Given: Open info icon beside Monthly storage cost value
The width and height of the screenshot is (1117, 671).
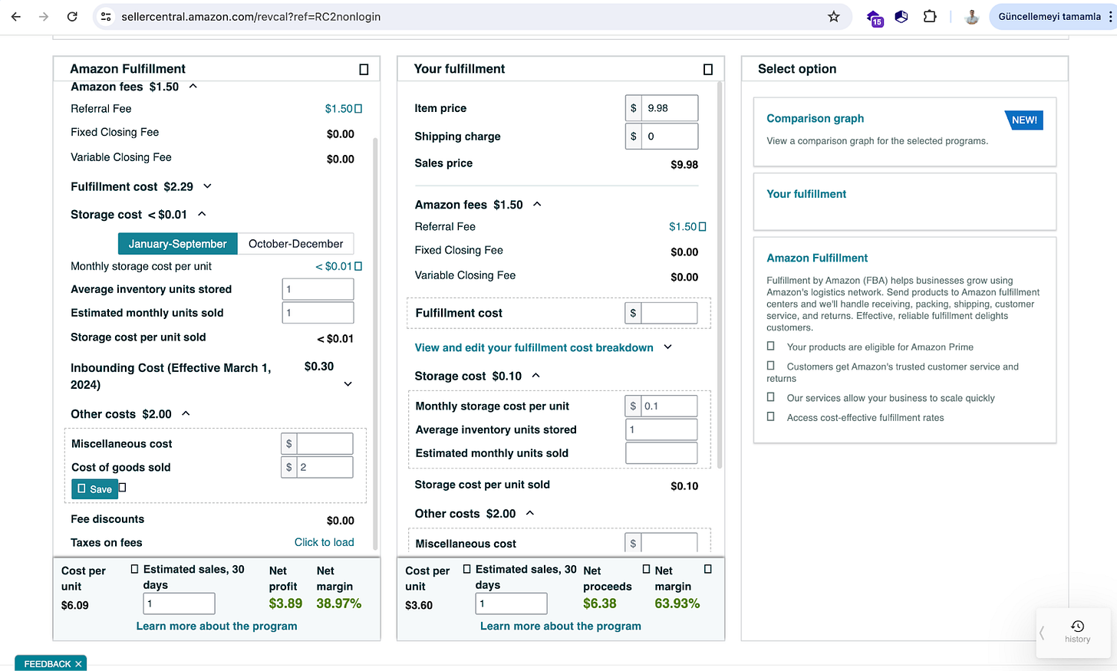Looking at the screenshot, I should (x=358, y=267).
